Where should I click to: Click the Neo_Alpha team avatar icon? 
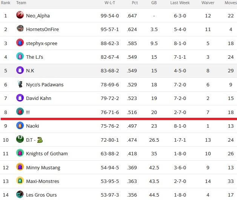pos(20,15)
